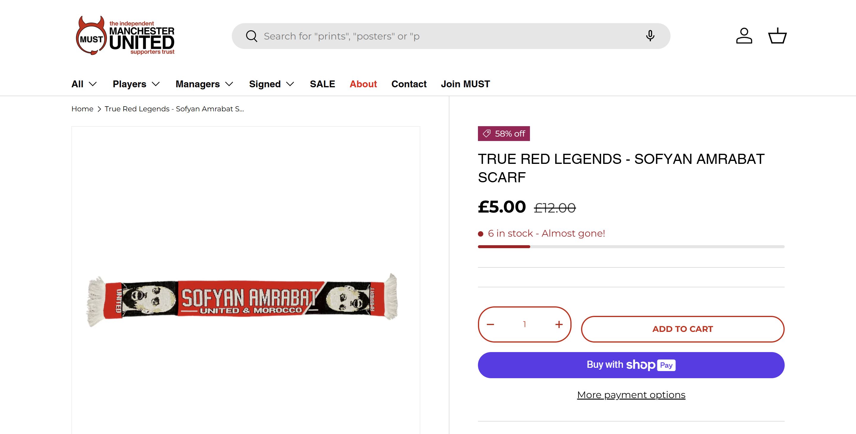Go to the SALE page

point(322,84)
